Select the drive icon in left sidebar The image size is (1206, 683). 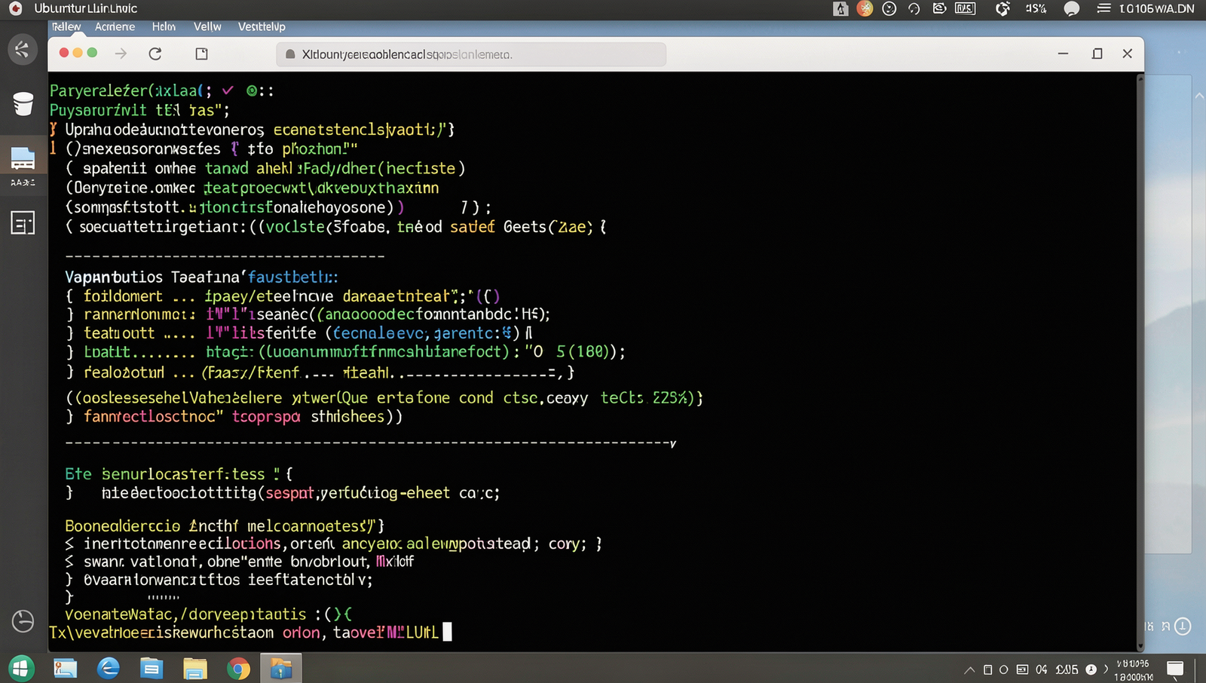pyautogui.click(x=23, y=159)
